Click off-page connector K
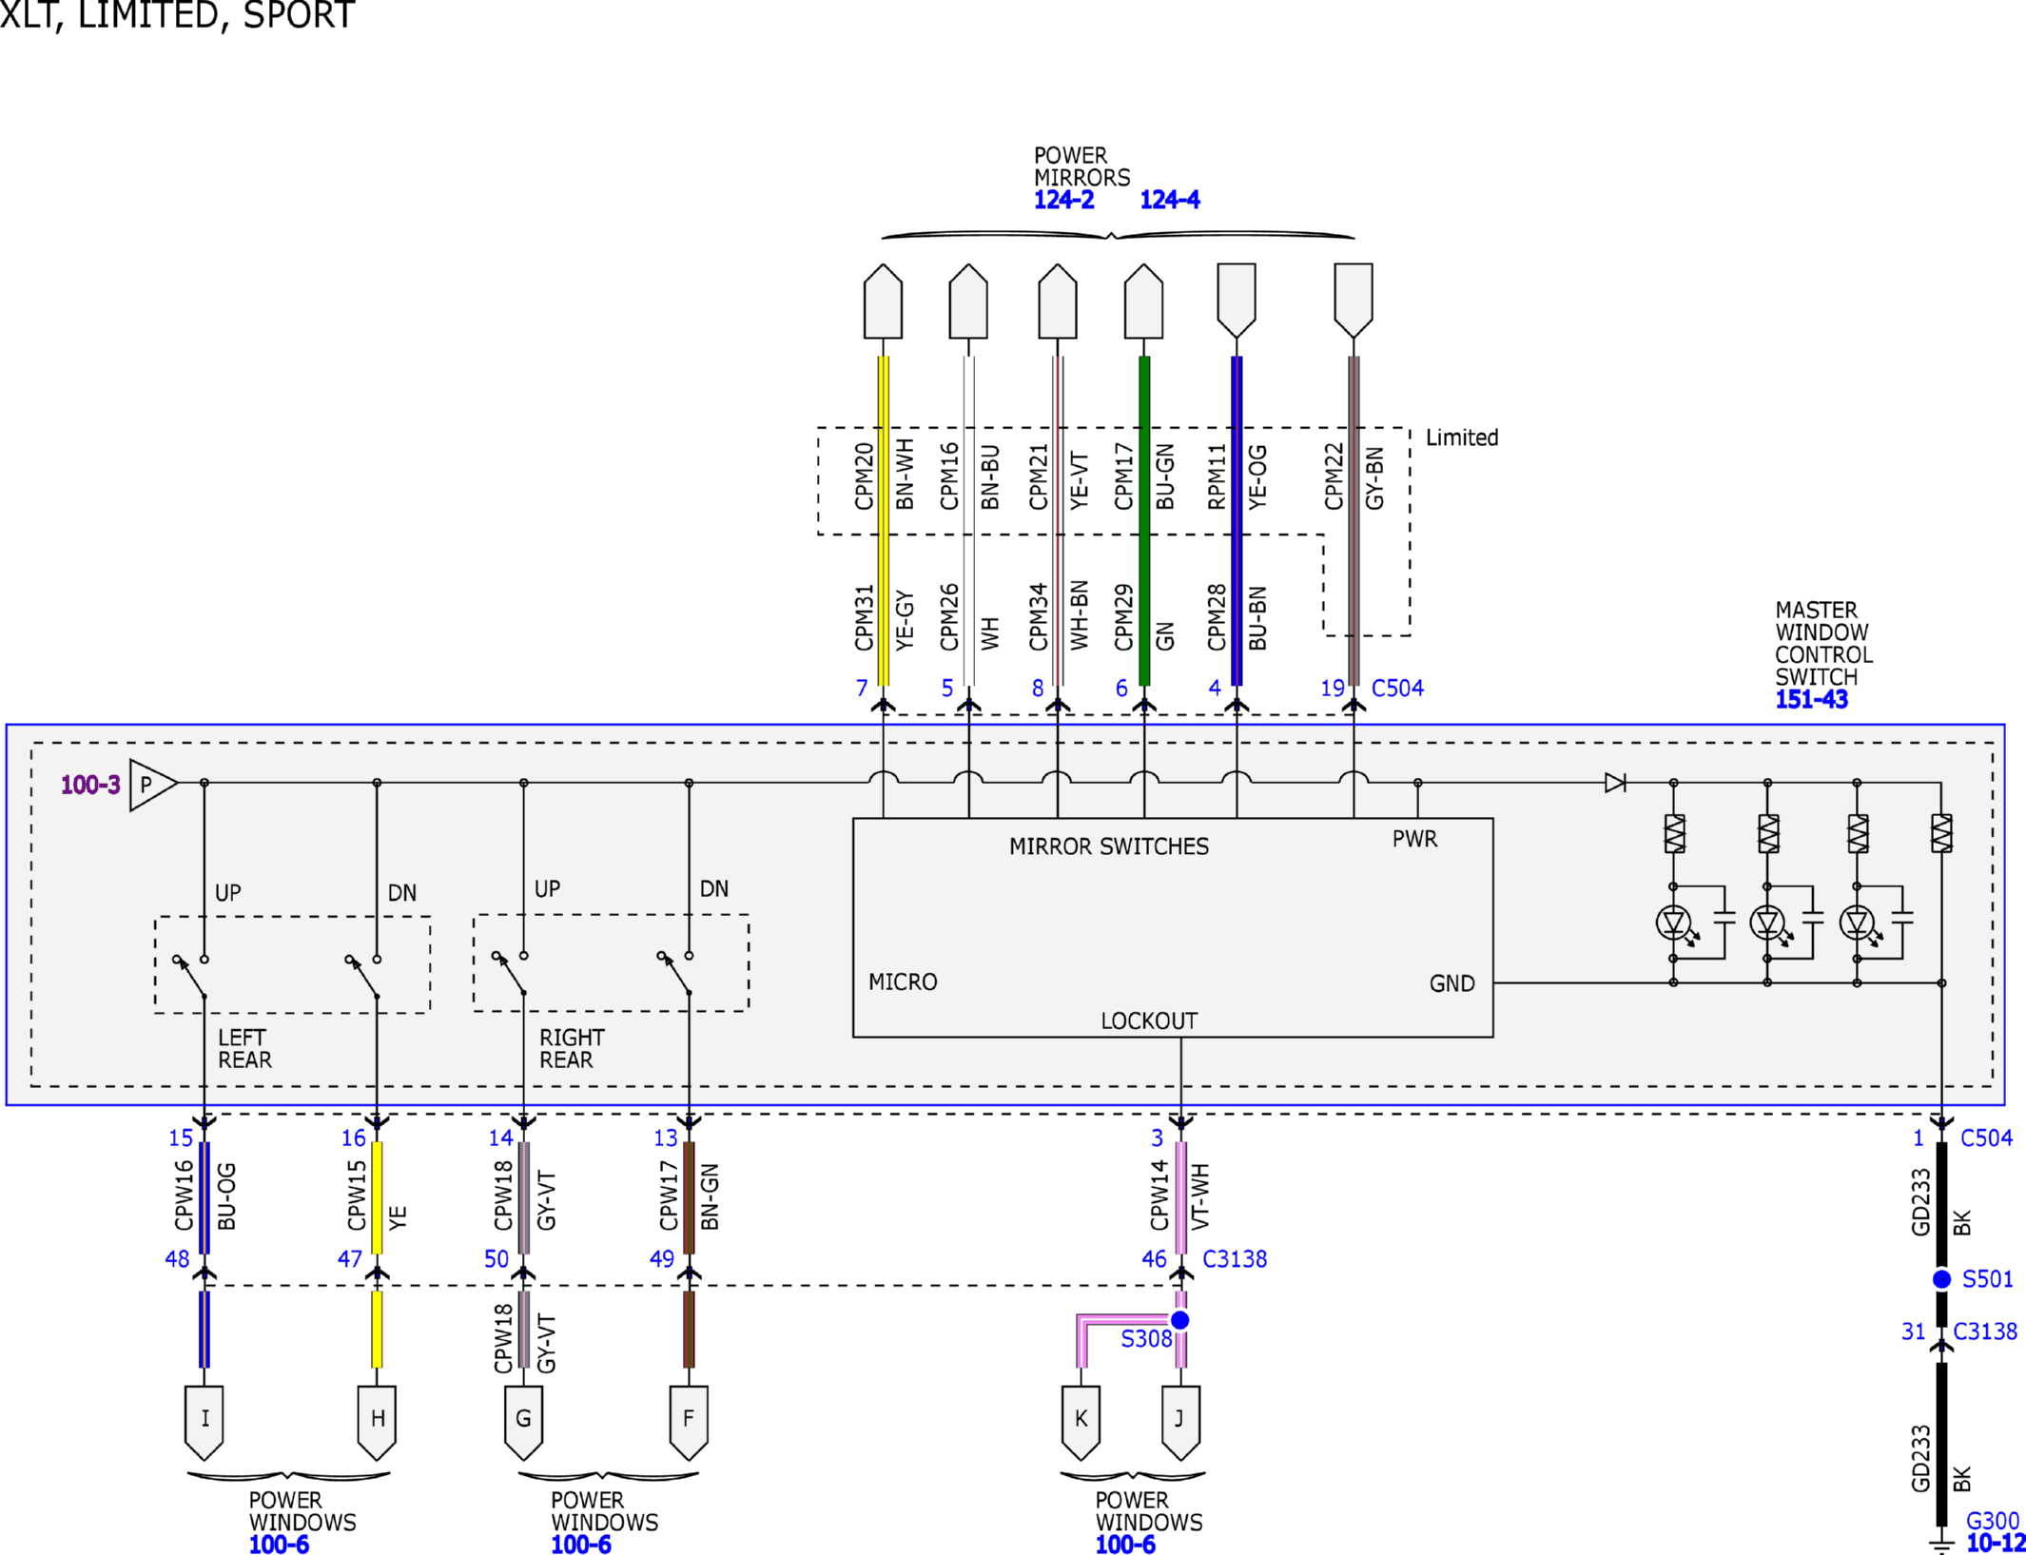The image size is (2026, 1555). pyautogui.click(x=1081, y=1423)
